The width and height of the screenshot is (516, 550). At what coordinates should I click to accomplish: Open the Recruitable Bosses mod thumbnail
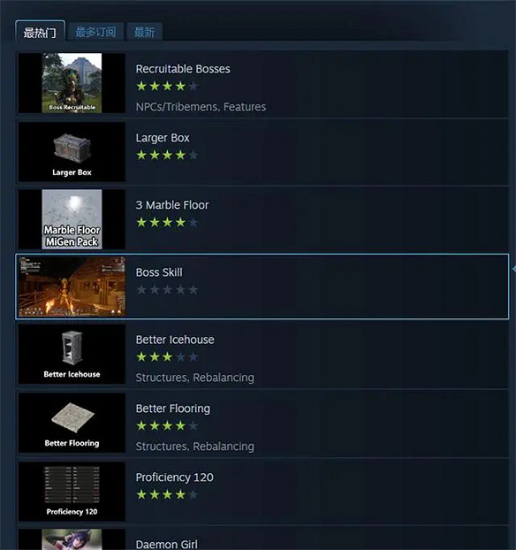(x=72, y=83)
